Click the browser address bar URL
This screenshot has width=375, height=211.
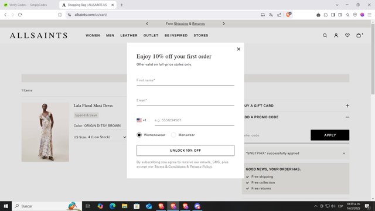(x=91, y=15)
